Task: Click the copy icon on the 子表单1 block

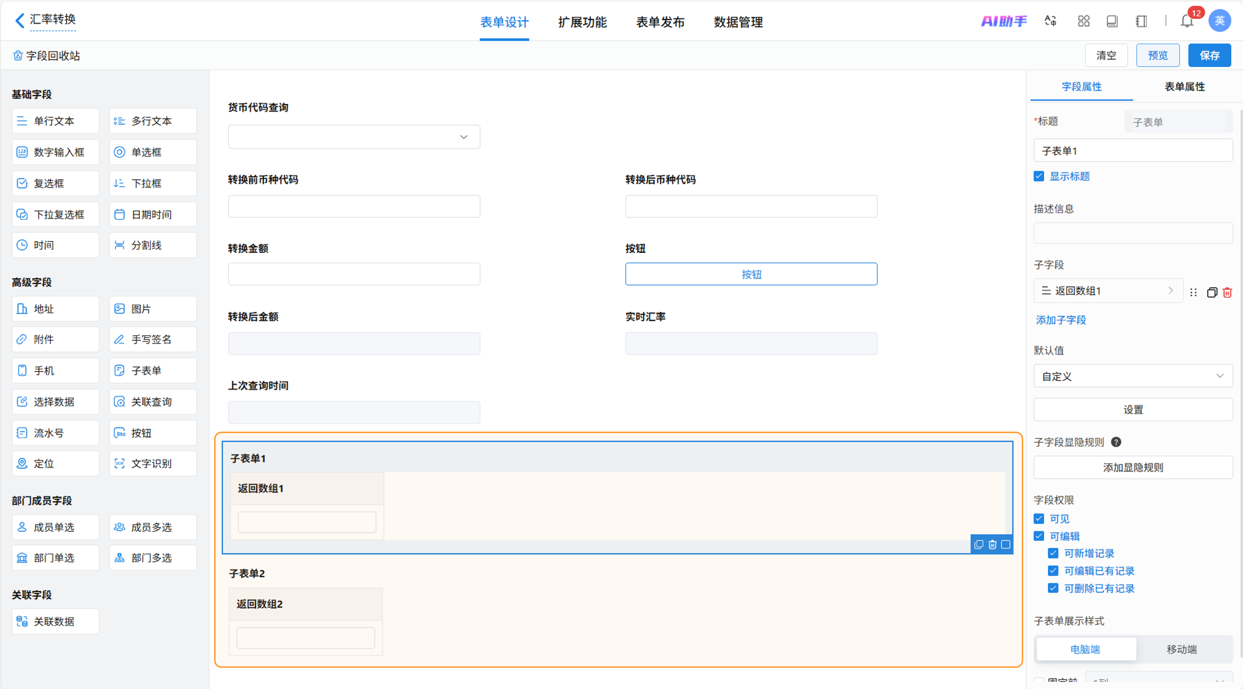Action: [979, 544]
